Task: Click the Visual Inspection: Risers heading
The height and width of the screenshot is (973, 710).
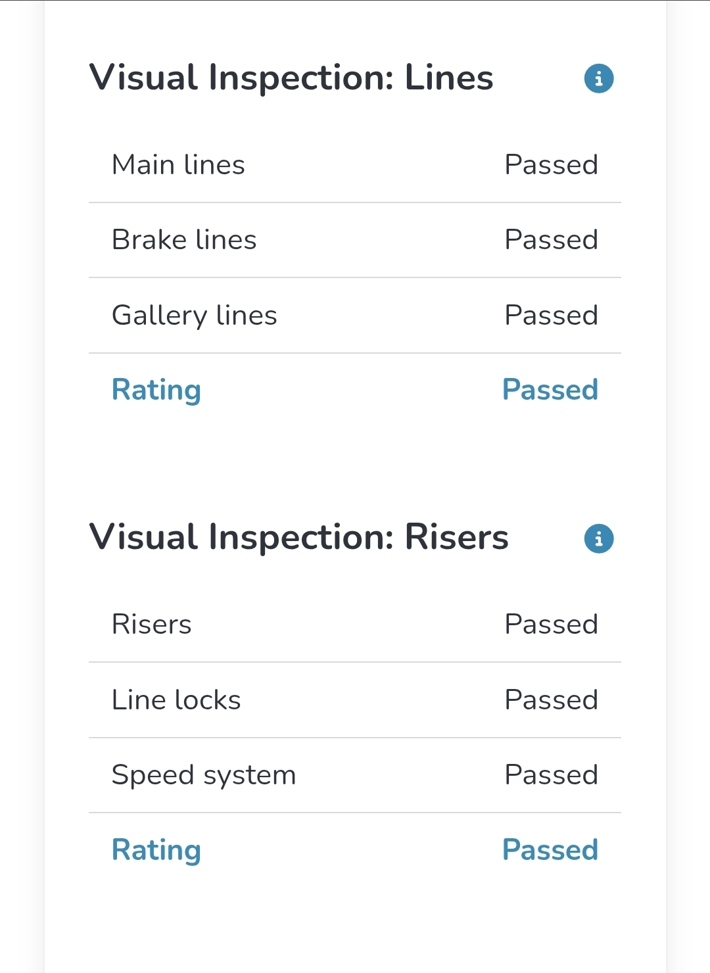Action: 299,538
